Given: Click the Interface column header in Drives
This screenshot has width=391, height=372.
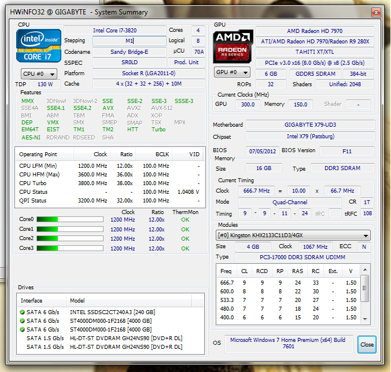Looking at the screenshot, I should click(42, 300).
